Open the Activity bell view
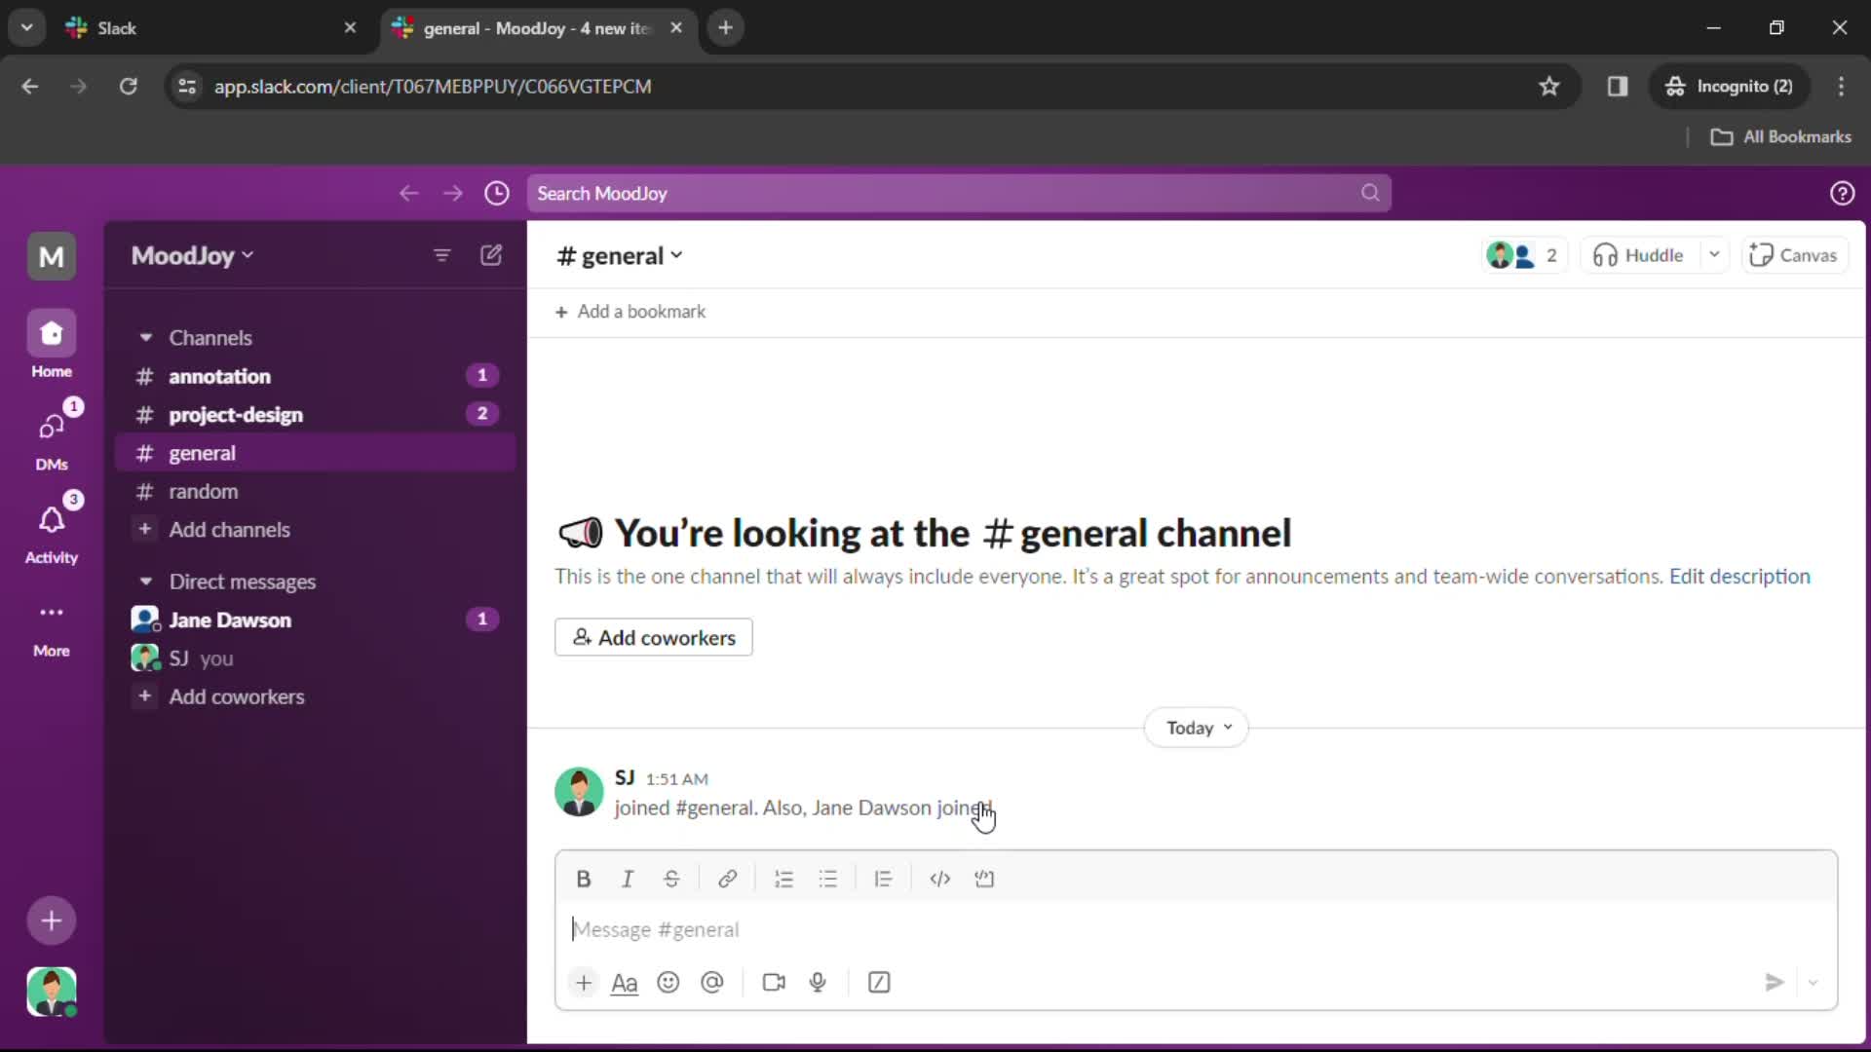Screen dimensions: 1871x1052 (51, 530)
